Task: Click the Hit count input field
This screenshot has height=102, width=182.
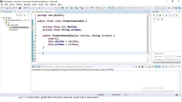Action: pyautogui.click(x=168, y=56)
